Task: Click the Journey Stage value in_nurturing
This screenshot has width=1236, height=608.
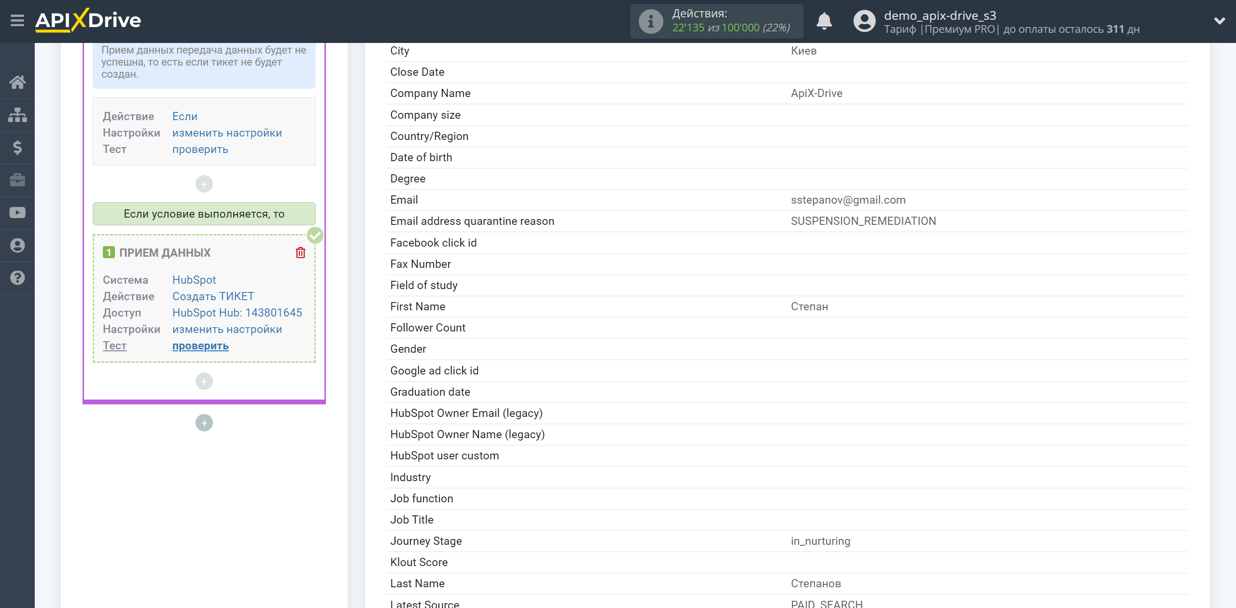Action: point(820,541)
